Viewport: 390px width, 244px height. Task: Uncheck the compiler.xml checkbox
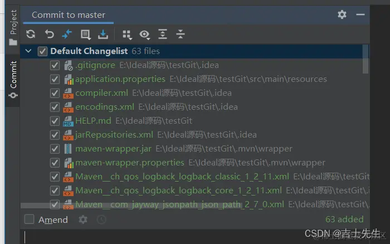55,93
